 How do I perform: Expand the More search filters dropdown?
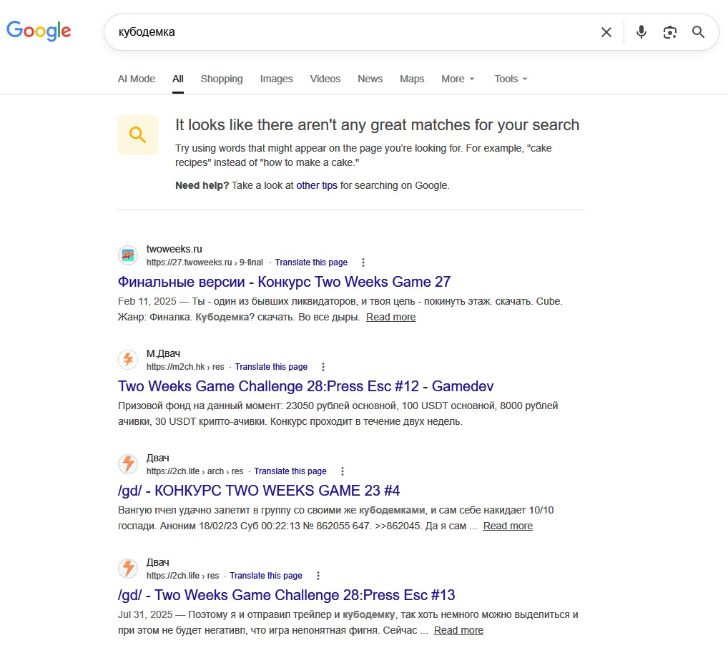(458, 79)
